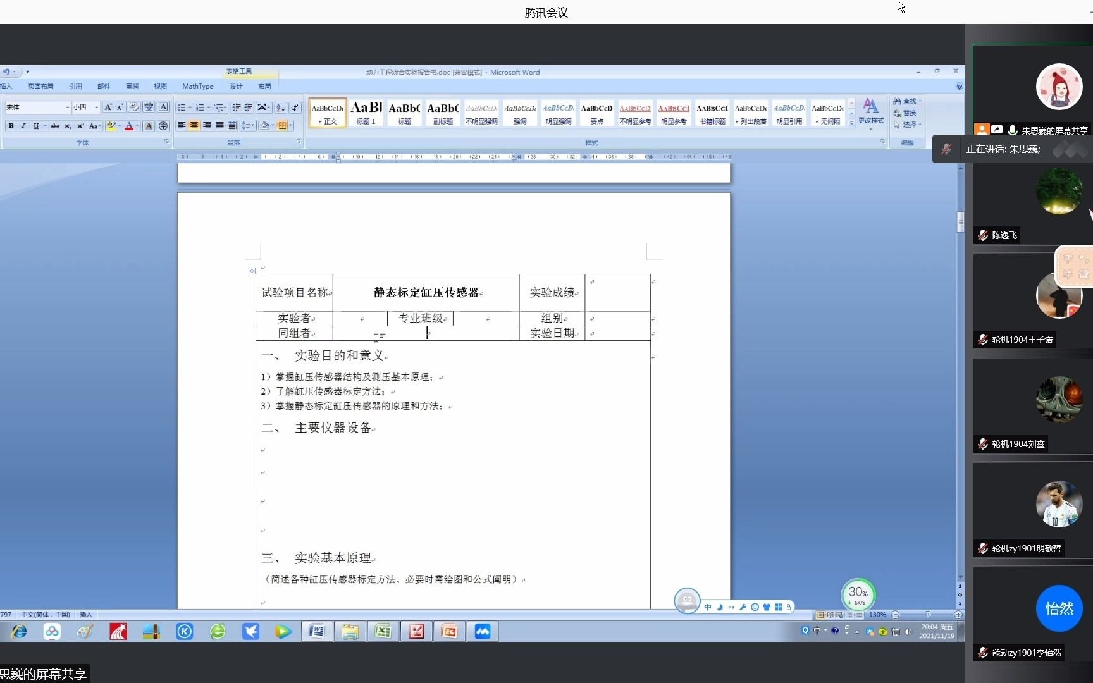
Task: Open the 视图 ribbon tab
Action: tap(160, 86)
